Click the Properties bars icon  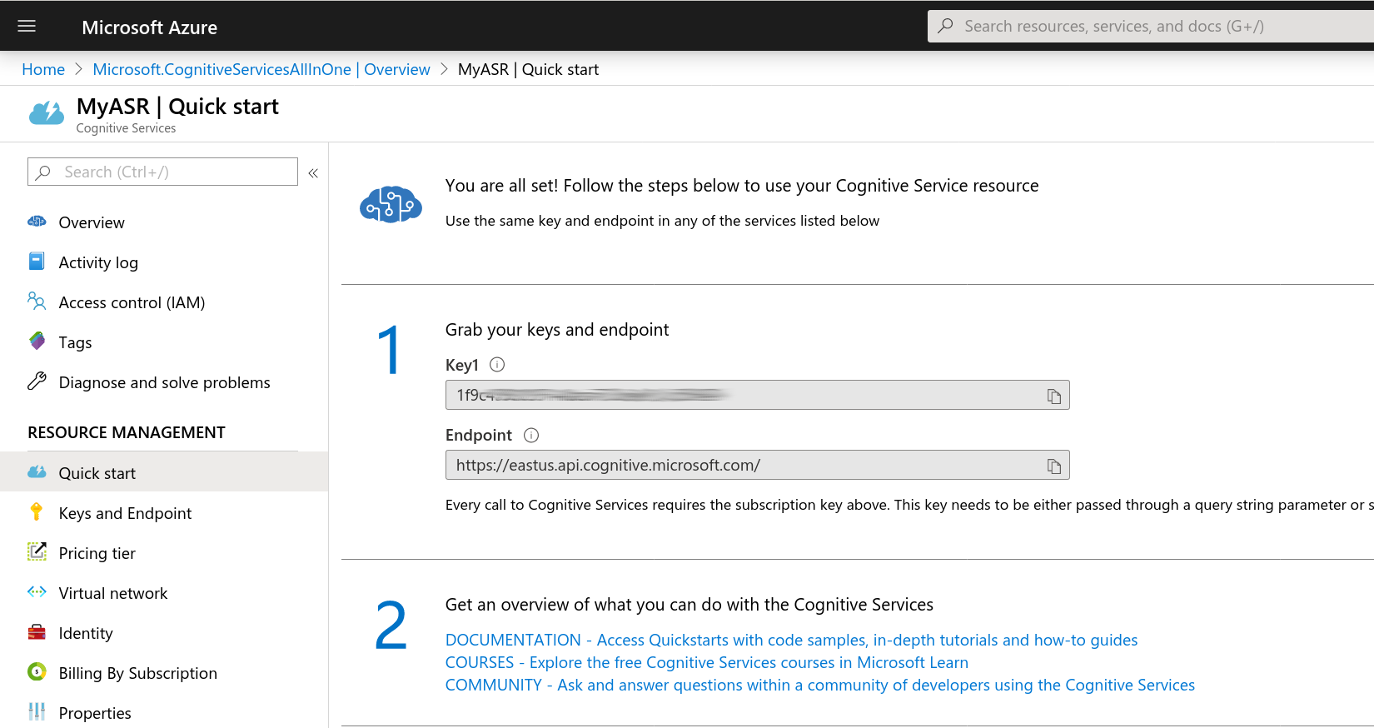click(37, 711)
